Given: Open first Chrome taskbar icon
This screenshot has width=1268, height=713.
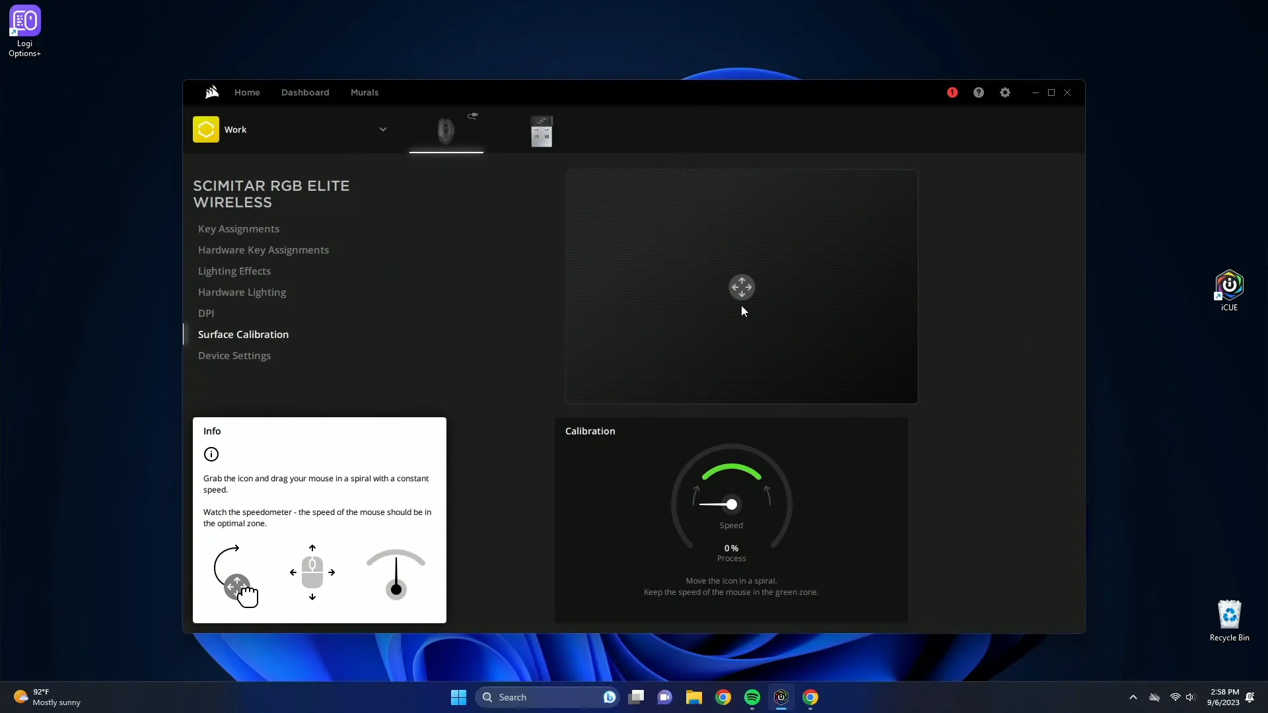Looking at the screenshot, I should [723, 697].
